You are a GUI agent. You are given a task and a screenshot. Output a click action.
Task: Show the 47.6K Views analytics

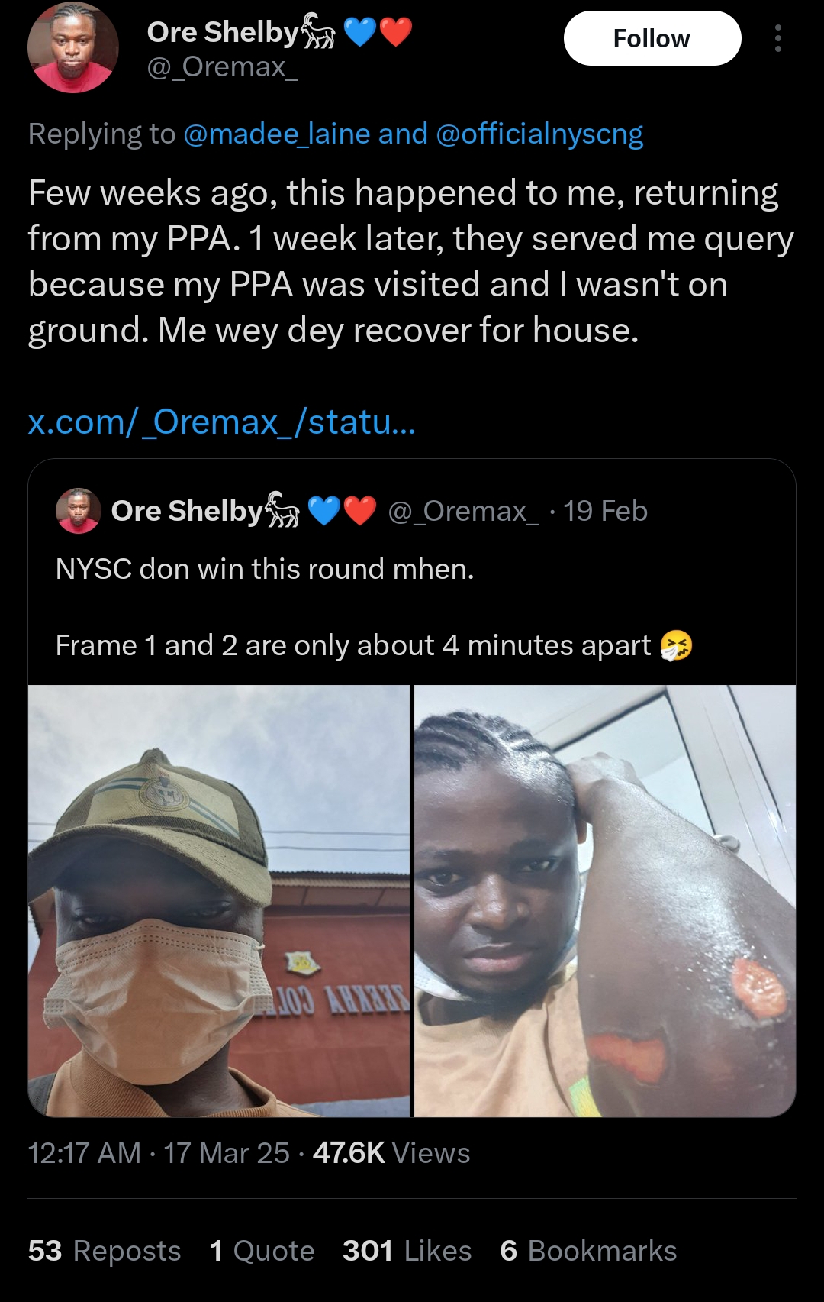[391, 1153]
